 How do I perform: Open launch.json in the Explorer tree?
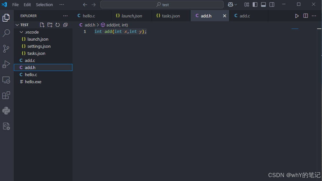point(43,39)
